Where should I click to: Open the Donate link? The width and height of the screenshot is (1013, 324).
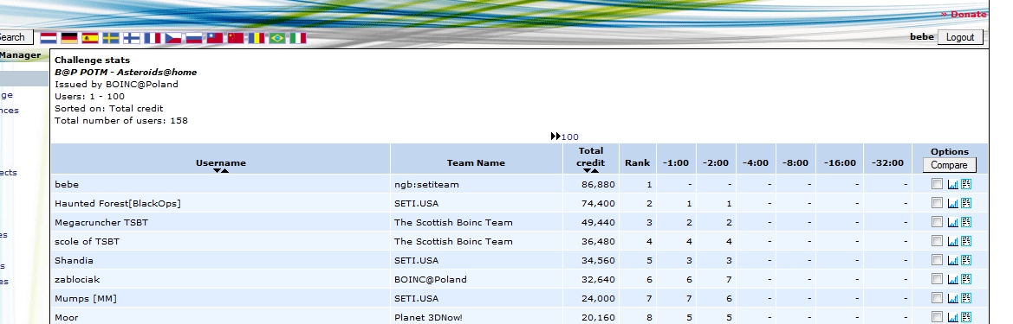click(x=964, y=14)
